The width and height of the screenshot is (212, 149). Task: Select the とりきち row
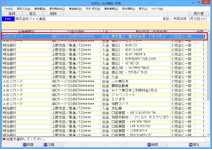104,99
